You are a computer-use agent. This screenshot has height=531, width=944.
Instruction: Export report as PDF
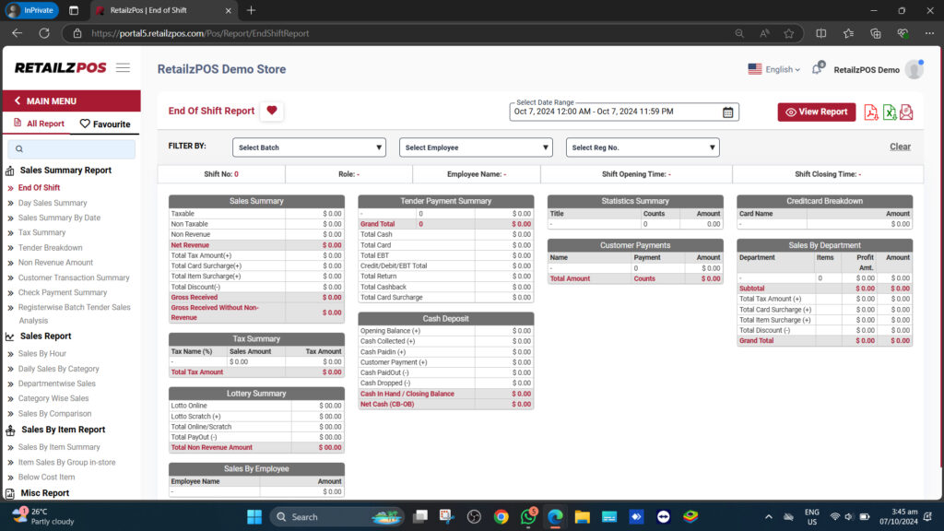871,112
